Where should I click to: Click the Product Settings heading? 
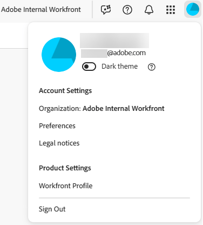tap(65, 168)
